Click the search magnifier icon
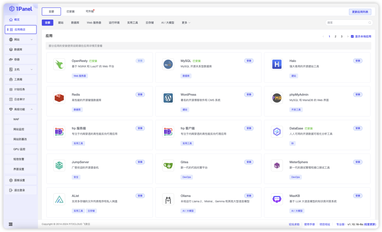This screenshot has width=382, height=232. (370, 23)
